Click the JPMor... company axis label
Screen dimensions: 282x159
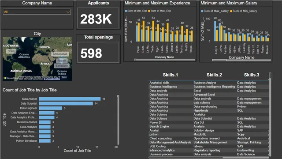click(239, 49)
